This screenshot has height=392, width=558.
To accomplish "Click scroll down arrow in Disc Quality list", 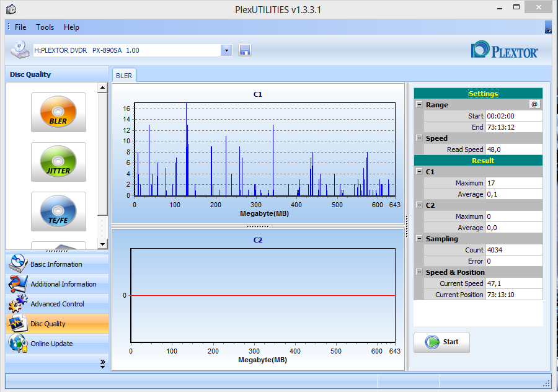I will (x=102, y=244).
